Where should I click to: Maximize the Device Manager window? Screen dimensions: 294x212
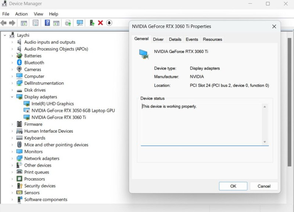268,4
